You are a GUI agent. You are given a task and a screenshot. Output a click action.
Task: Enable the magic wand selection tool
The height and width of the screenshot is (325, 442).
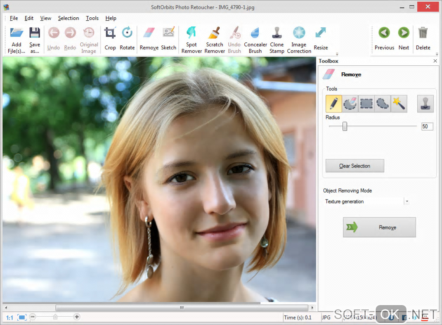tap(399, 104)
